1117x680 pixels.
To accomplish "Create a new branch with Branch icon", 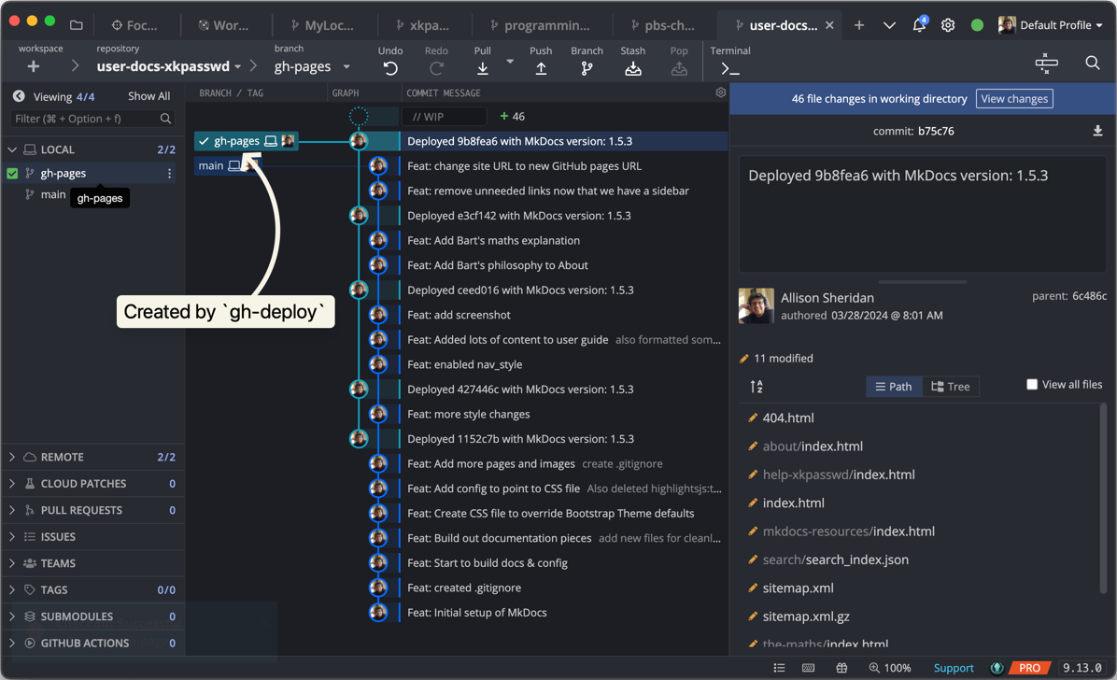I will pos(587,68).
